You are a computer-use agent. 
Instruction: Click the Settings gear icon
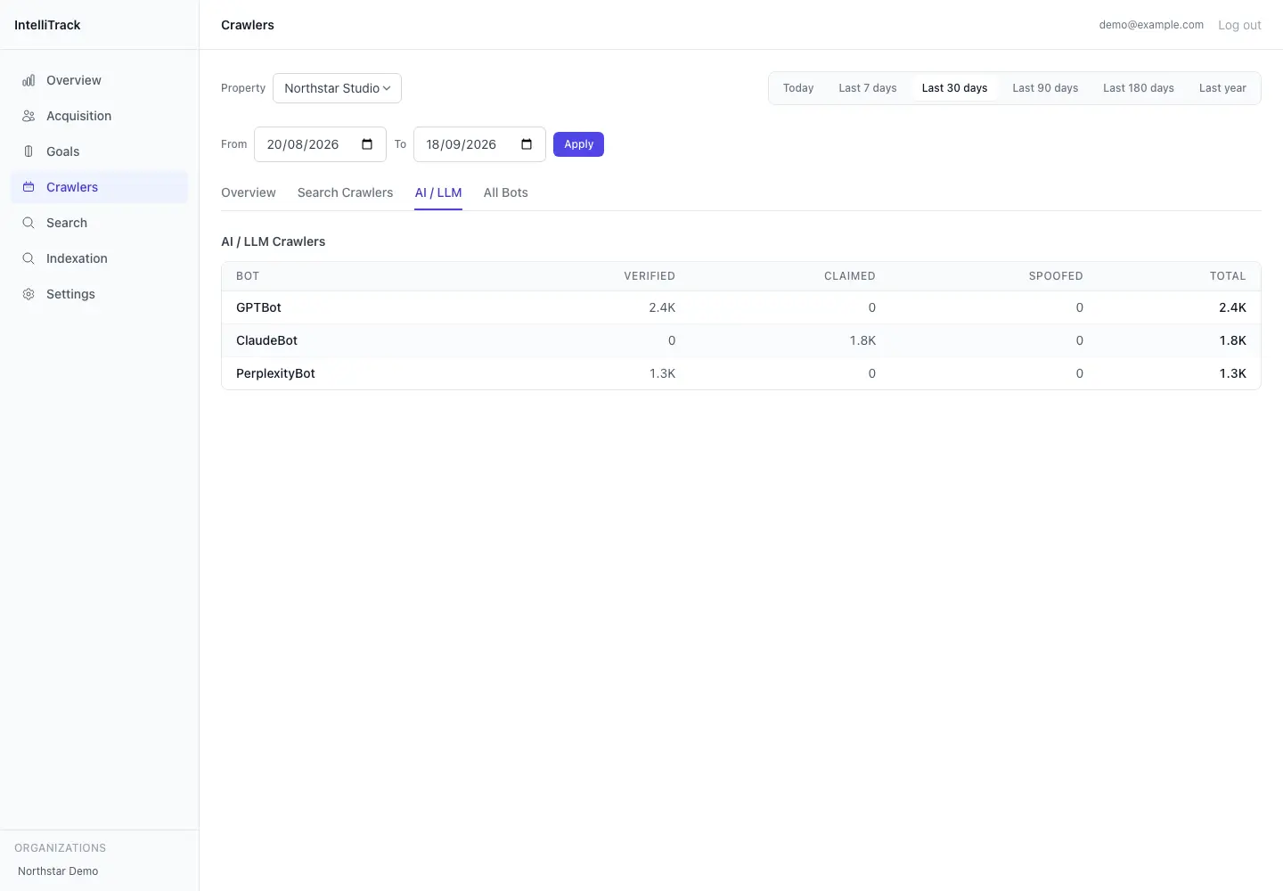pyautogui.click(x=29, y=294)
